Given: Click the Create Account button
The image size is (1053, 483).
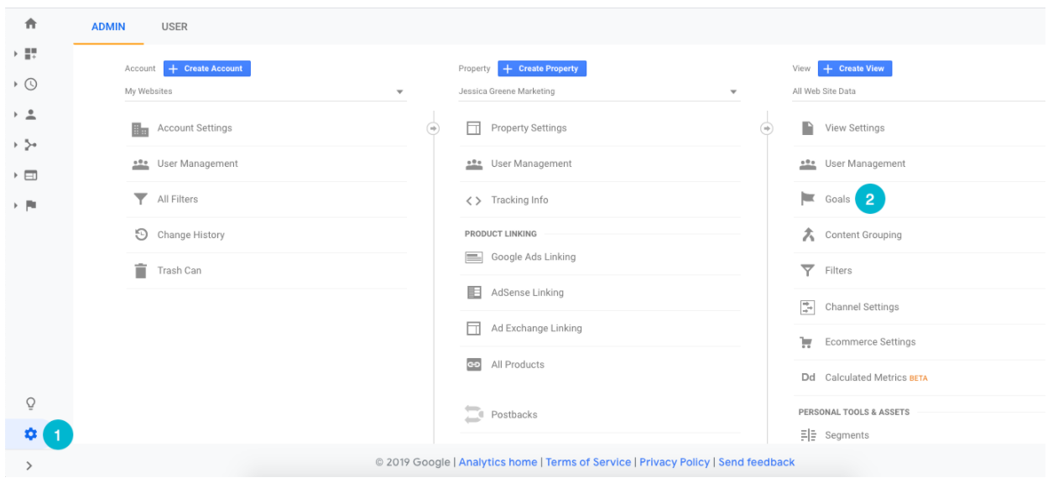Looking at the screenshot, I should tap(206, 69).
